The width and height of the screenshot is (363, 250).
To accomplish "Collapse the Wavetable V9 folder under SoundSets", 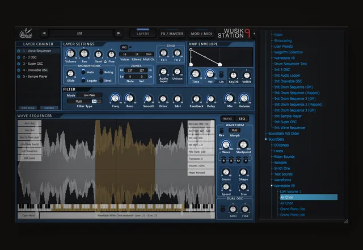I will [272, 186].
